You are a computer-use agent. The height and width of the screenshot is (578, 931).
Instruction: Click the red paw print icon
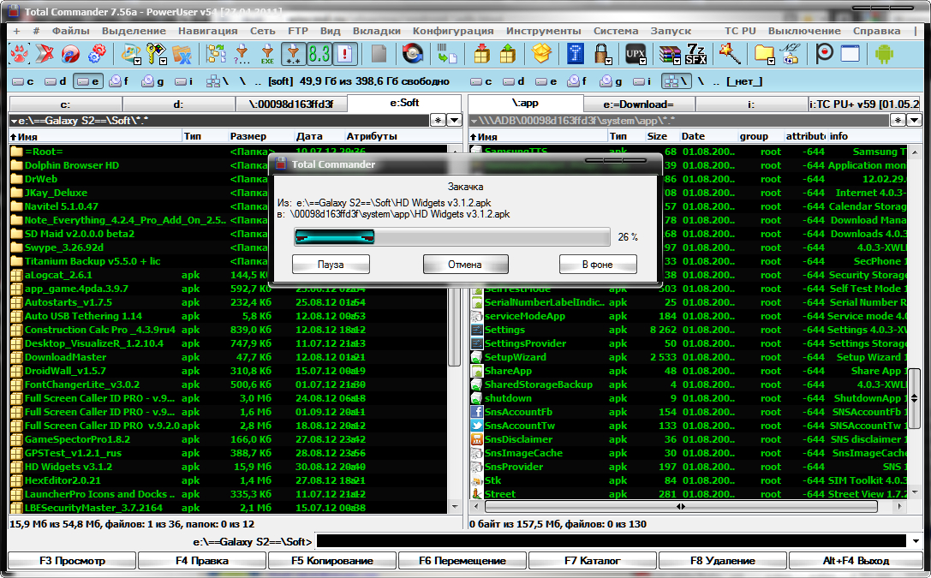(x=19, y=54)
